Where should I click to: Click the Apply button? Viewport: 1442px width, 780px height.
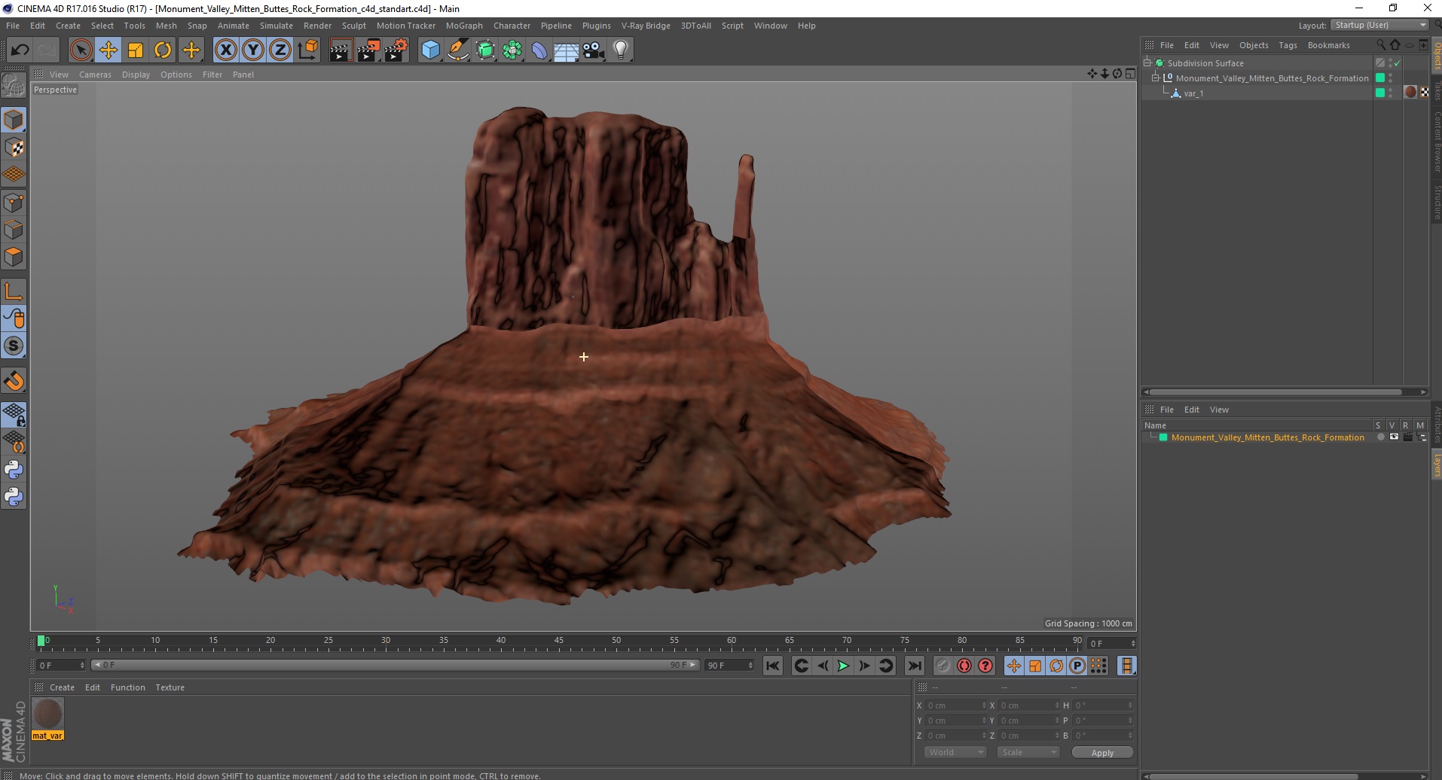click(x=1101, y=752)
